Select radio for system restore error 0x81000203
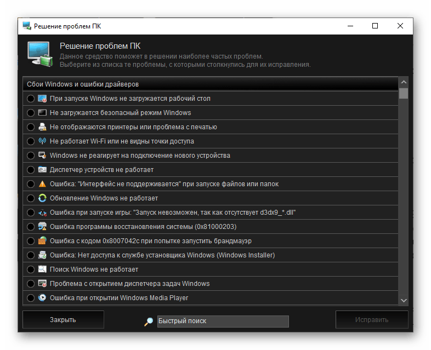 click(x=31, y=227)
